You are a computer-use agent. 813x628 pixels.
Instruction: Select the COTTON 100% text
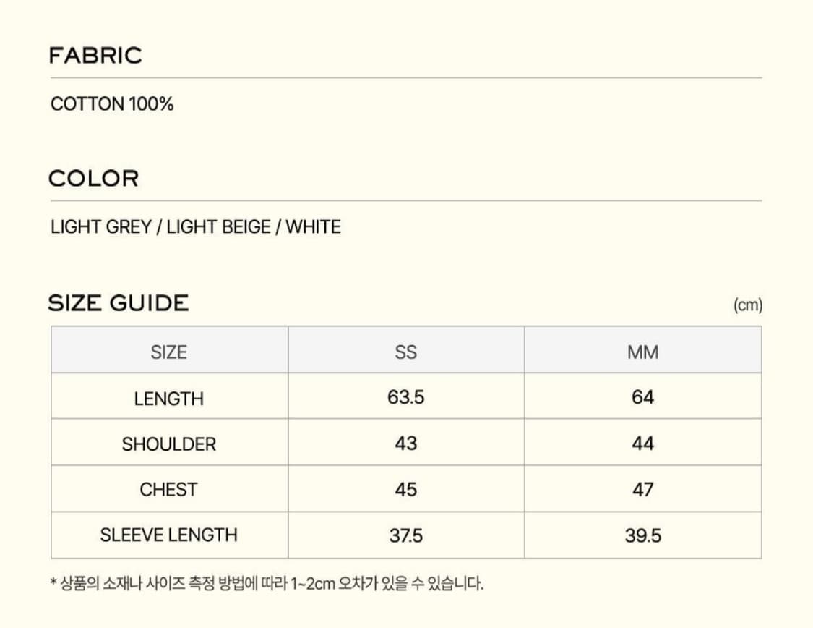(112, 104)
